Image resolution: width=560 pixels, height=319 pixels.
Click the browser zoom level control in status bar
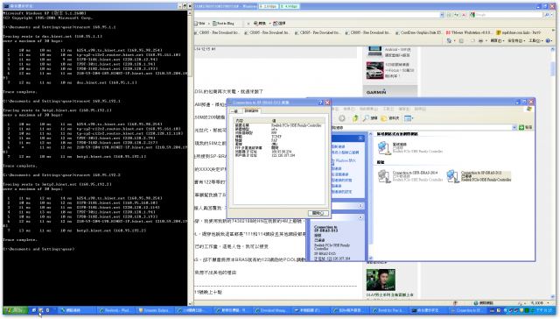pyautogui.click(x=539, y=303)
